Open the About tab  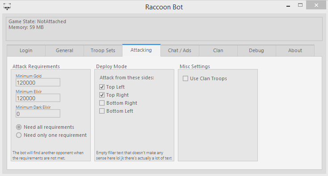(x=295, y=50)
